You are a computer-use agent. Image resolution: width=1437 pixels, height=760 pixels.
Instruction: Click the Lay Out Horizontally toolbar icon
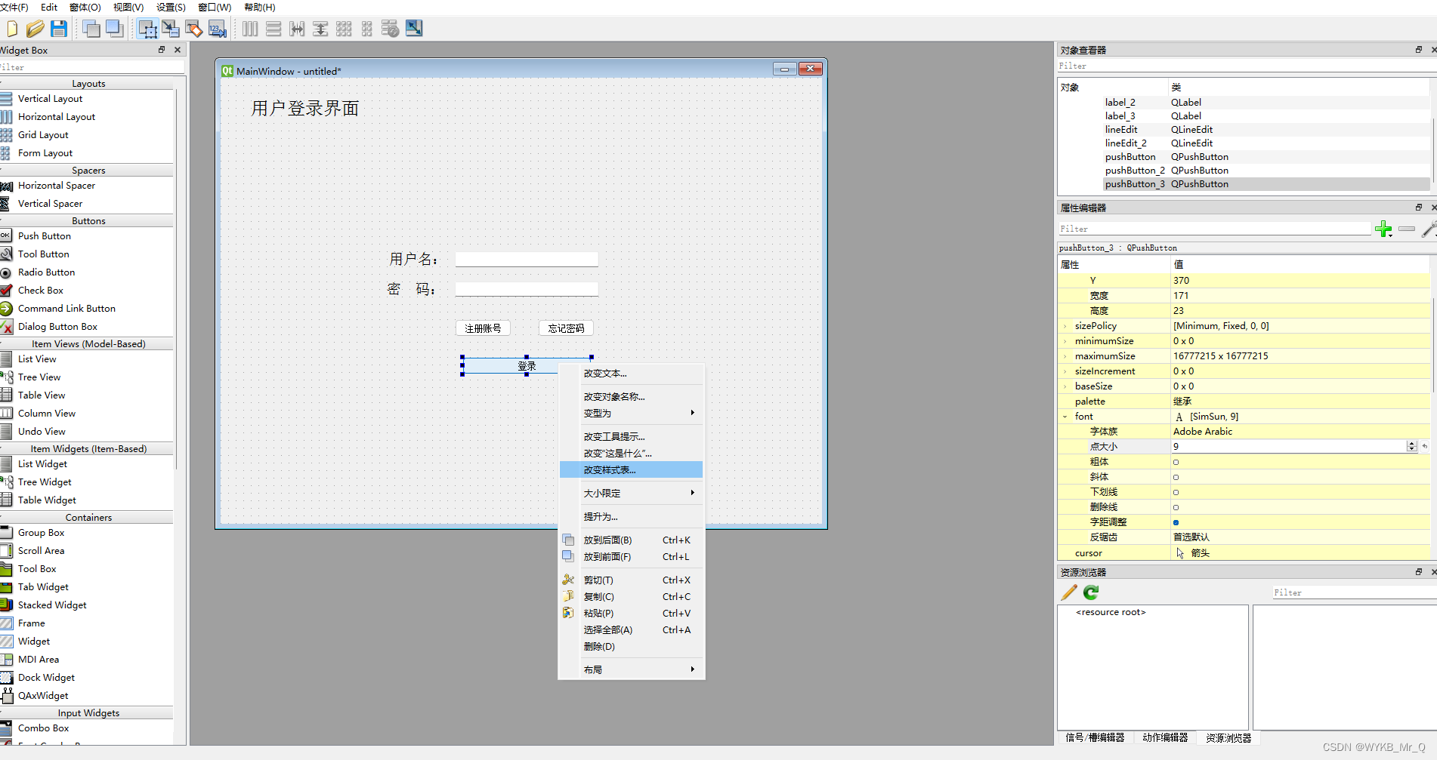250,29
